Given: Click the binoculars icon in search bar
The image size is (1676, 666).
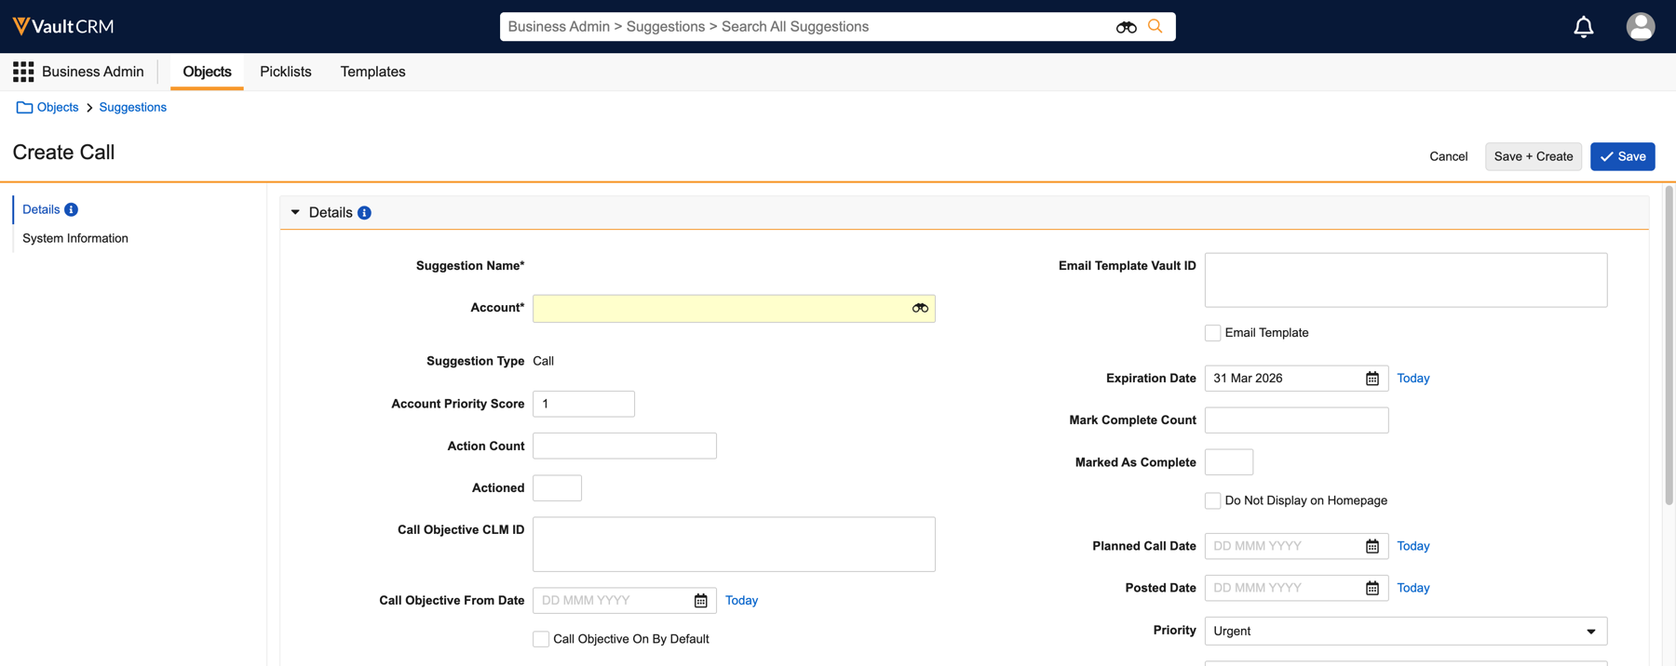Looking at the screenshot, I should (x=1126, y=27).
